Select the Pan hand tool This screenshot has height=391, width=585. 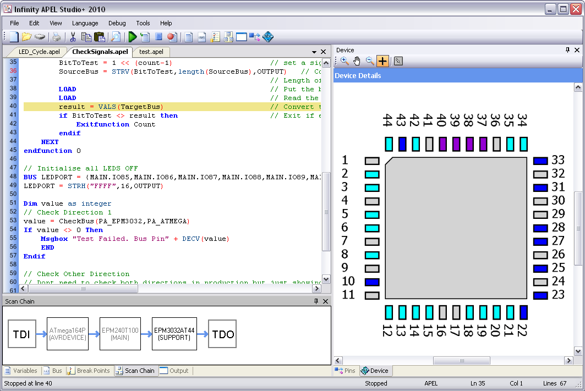[357, 61]
